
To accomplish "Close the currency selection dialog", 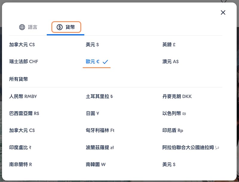I will [223, 13].
